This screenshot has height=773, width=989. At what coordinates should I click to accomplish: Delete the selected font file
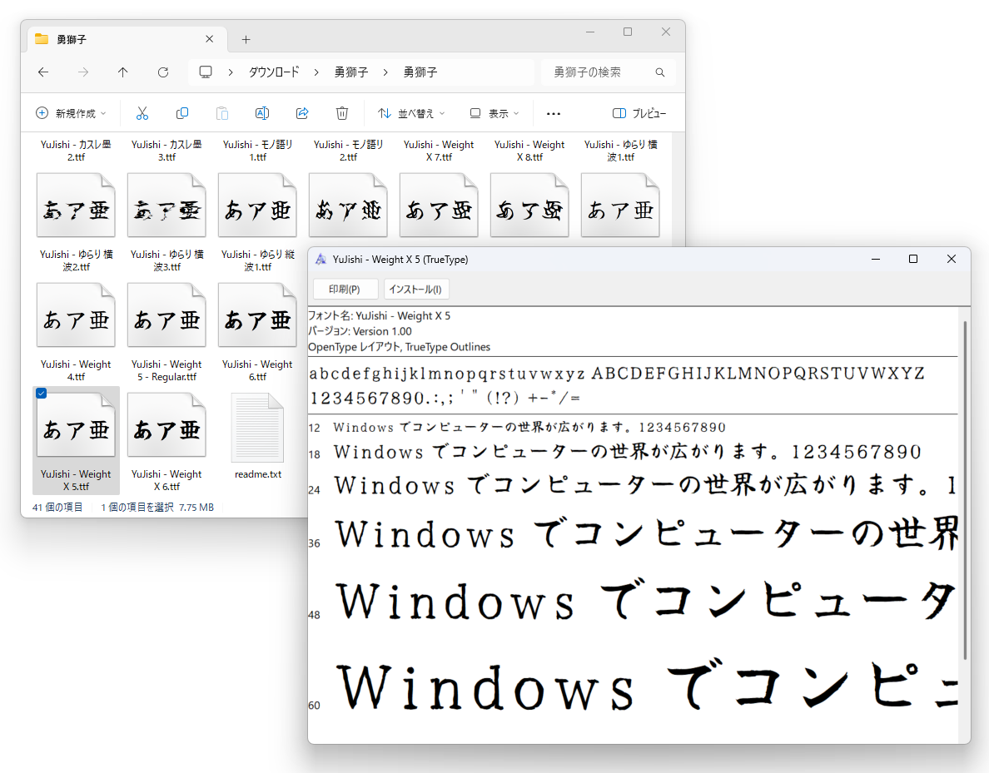tap(342, 113)
